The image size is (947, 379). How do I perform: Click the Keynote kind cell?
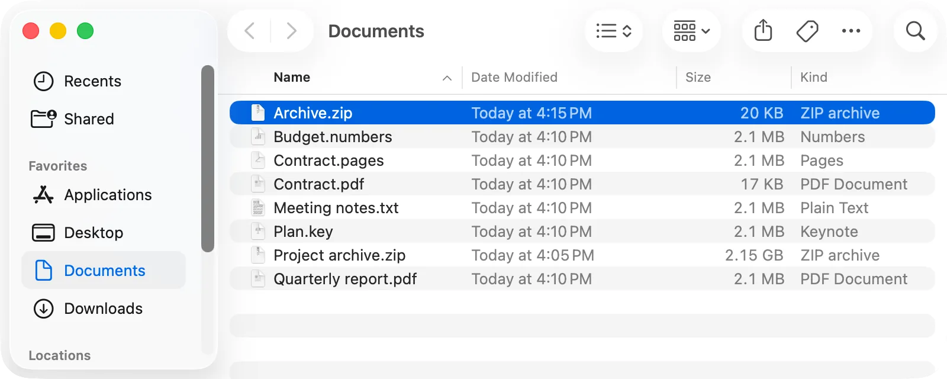pyautogui.click(x=829, y=232)
